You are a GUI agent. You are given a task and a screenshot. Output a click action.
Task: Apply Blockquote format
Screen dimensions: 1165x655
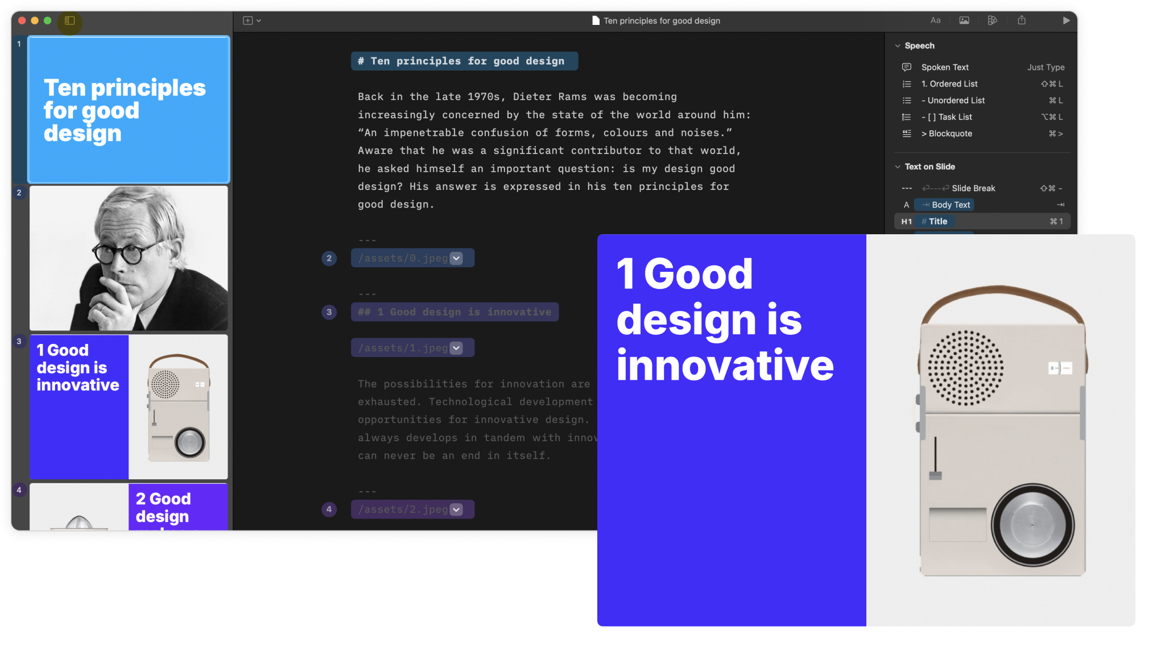click(x=982, y=133)
